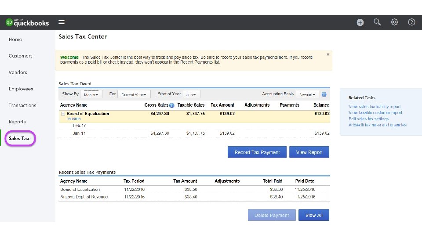
Task: Click the Accounting Basis info icon
Action: (x=324, y=94)
